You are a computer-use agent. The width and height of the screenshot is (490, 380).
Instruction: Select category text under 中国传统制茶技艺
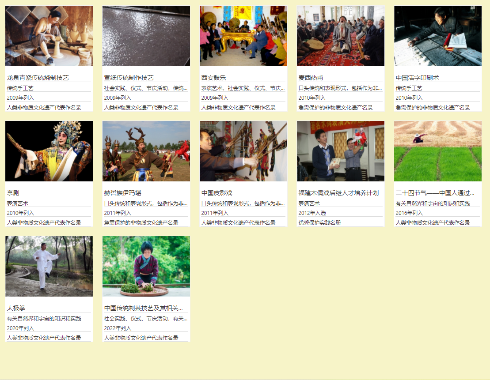coord(146,319)
